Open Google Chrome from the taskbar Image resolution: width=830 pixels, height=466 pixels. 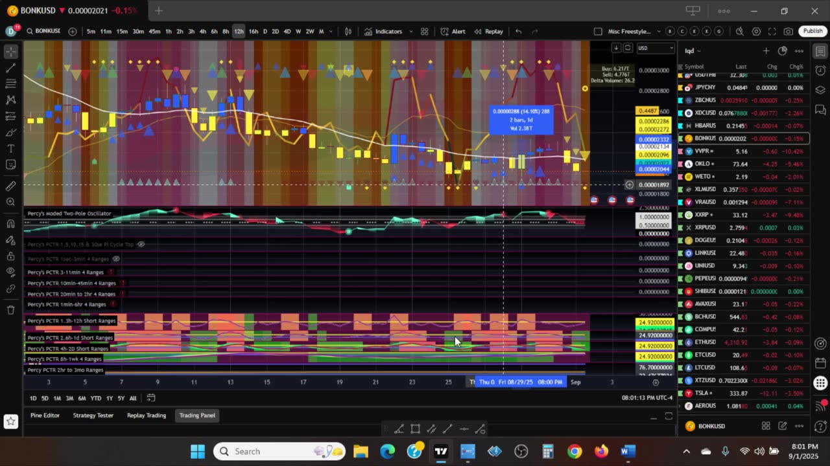point(575,451)
